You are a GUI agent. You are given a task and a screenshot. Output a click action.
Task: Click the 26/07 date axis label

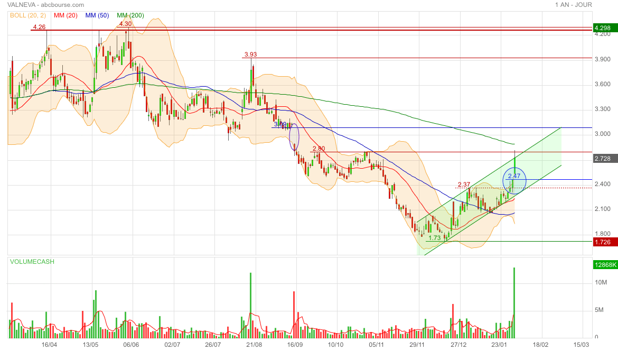213,345
